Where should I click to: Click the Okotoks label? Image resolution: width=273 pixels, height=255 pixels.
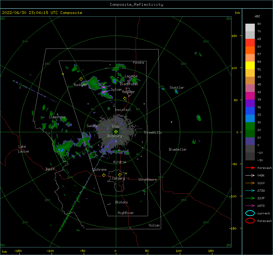click(121, 202)
